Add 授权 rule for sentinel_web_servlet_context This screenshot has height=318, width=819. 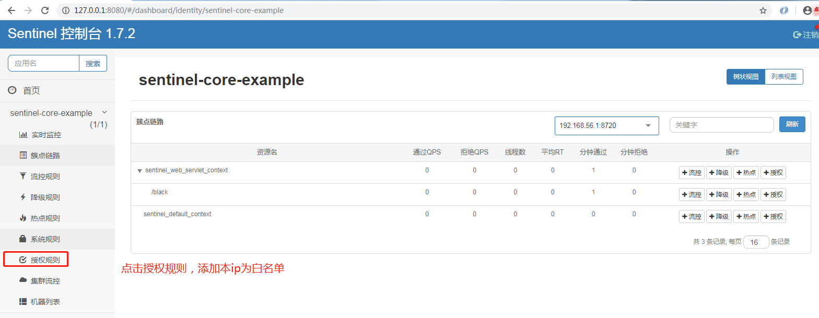click(x=773, y=173)
